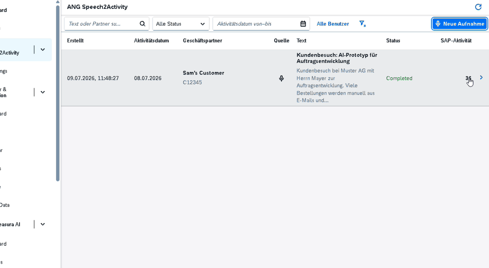Viewport: 489px width, 268px height.
Task: Click the refresh icon at top right
Action: [478, 7]
